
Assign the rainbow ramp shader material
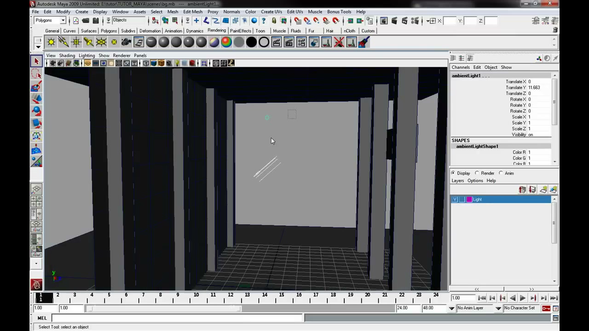[226, 42]
